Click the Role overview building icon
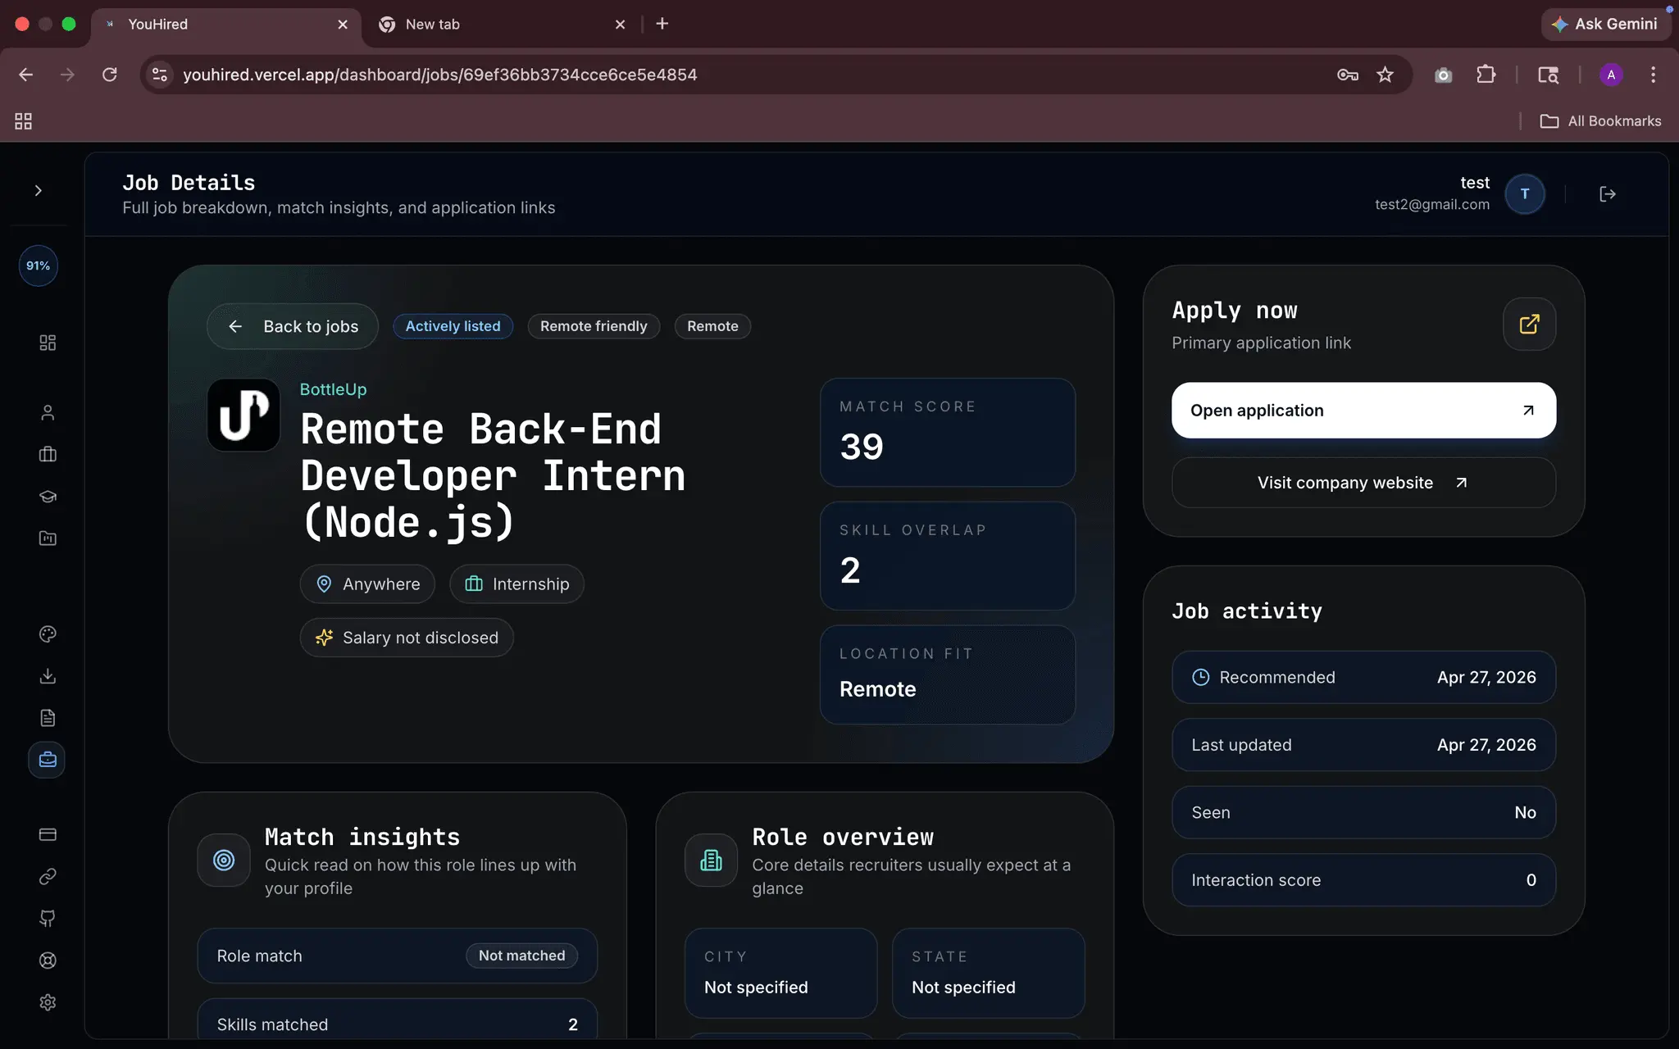This screenshot has height=1049, width=1679. point(711,861)
